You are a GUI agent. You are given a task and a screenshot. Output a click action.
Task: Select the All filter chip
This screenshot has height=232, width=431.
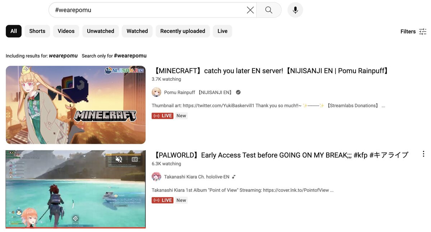[x=14, y=31]
